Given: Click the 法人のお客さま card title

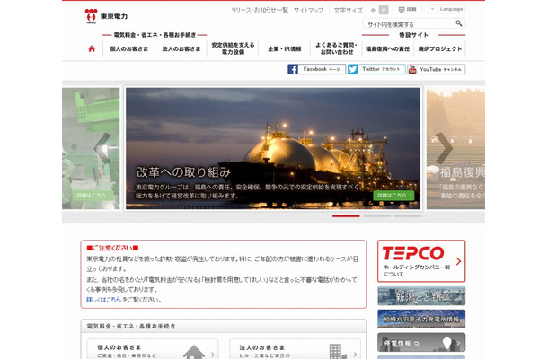Looking at the screenshot, I should pos(262,347).
